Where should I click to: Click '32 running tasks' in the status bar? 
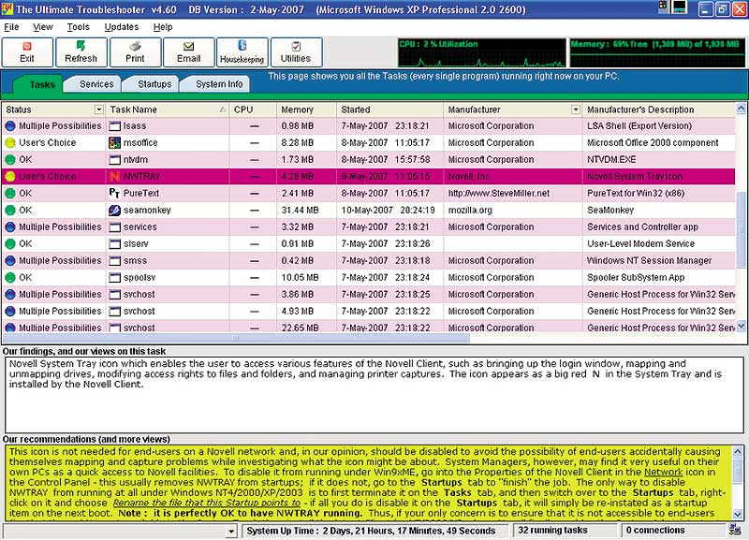(552, 530)
